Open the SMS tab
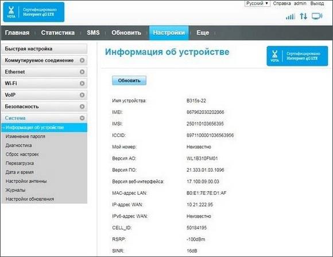The width and height of the screenshot is (333, 257). [93, 33]
